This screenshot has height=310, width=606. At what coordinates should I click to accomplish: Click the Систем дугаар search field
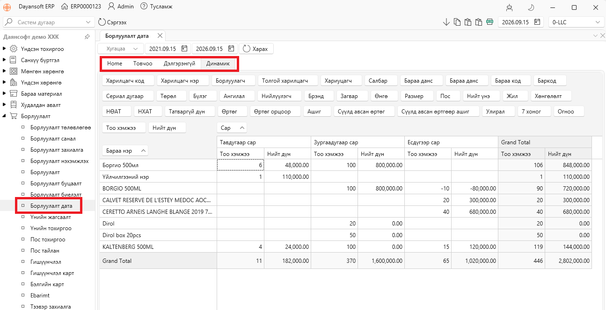click(49, 22)
